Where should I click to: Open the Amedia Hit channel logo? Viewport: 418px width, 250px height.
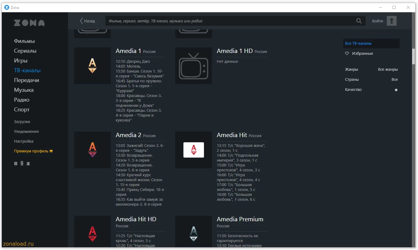point(194,150)
